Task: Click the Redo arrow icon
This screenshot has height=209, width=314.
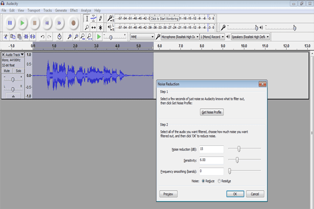Action: tap(49, 37)
